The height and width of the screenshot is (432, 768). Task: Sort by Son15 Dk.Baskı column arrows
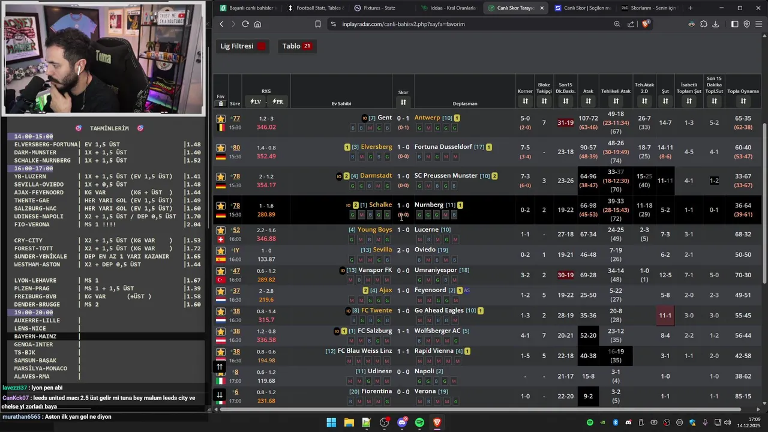click(x=565, y=101)
